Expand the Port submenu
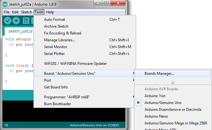Viewport: 212px width, 130px height. pos(85,80)
